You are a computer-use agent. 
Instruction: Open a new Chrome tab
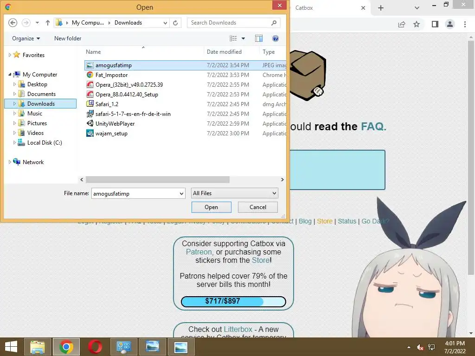coord(381,8)
